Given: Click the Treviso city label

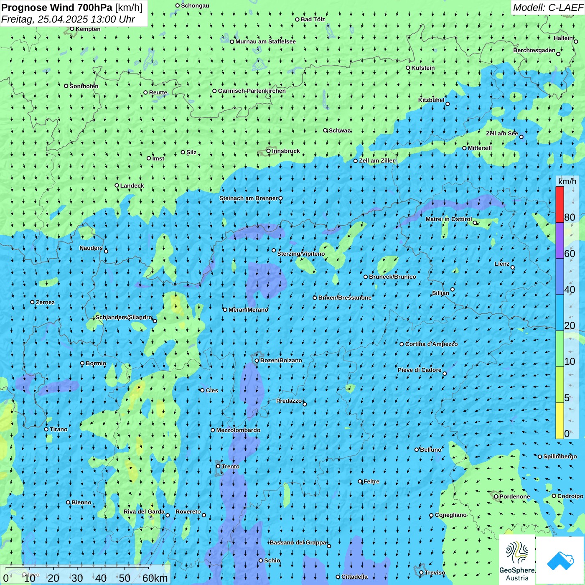Looking at the screenshot, I should [435, 572].
